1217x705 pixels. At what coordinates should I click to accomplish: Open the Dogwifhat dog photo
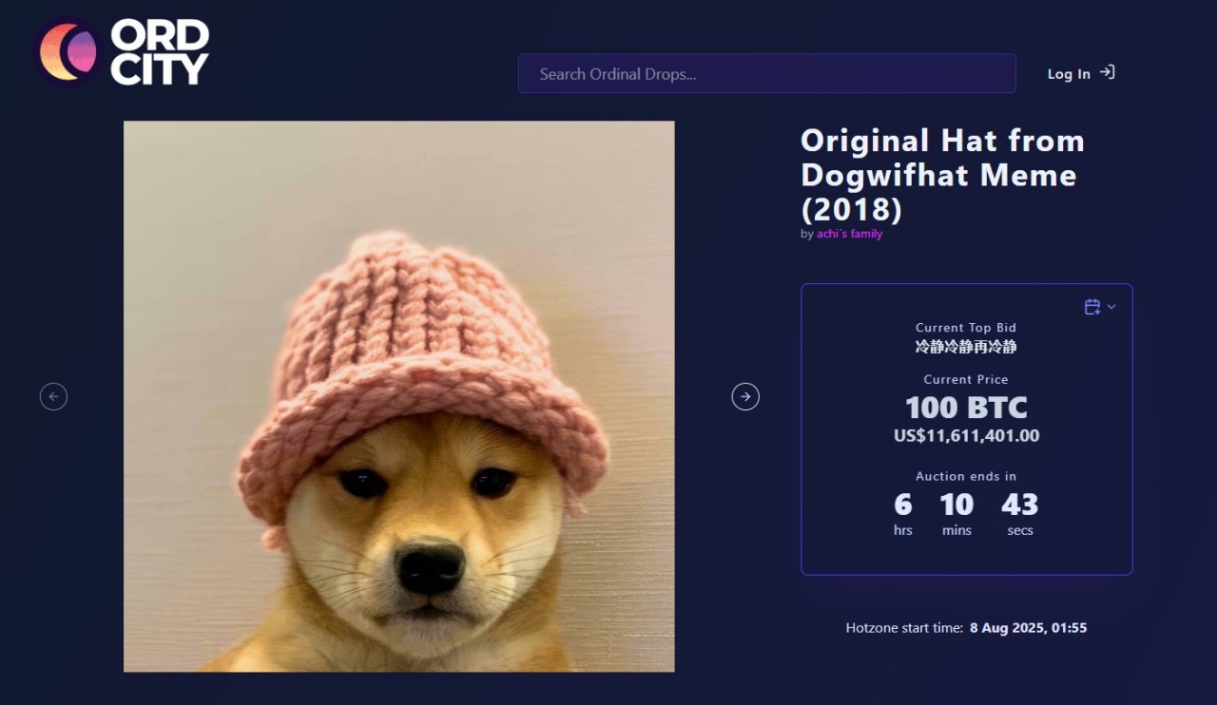[399, 396]
